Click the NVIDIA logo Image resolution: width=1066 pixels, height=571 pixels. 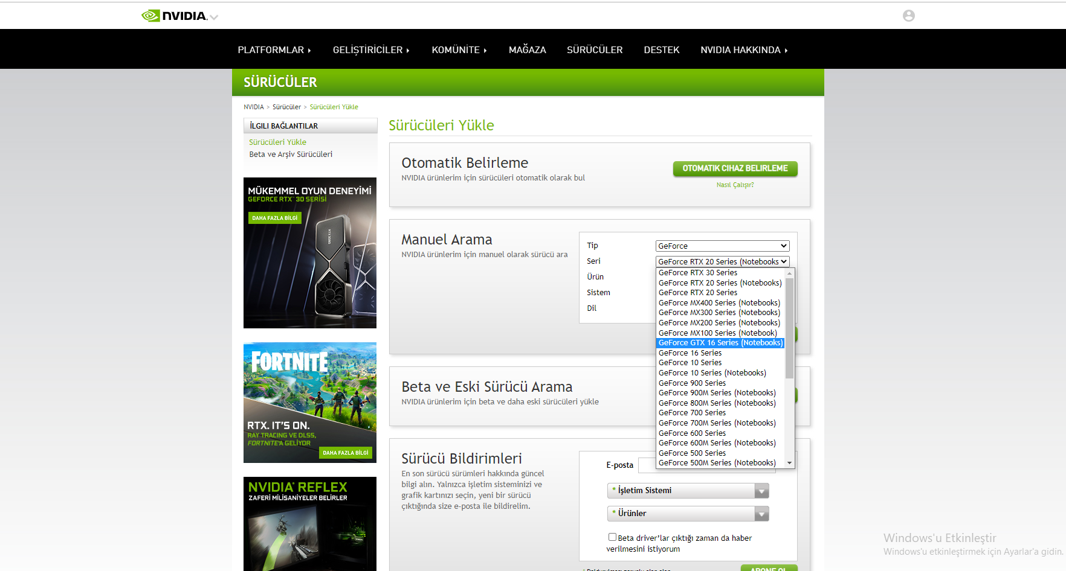click(174, 16)
